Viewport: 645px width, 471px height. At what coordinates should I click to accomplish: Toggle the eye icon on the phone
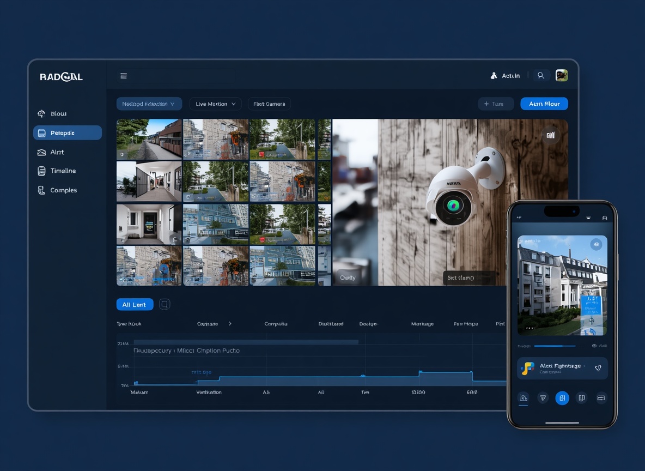click(594, 346)
